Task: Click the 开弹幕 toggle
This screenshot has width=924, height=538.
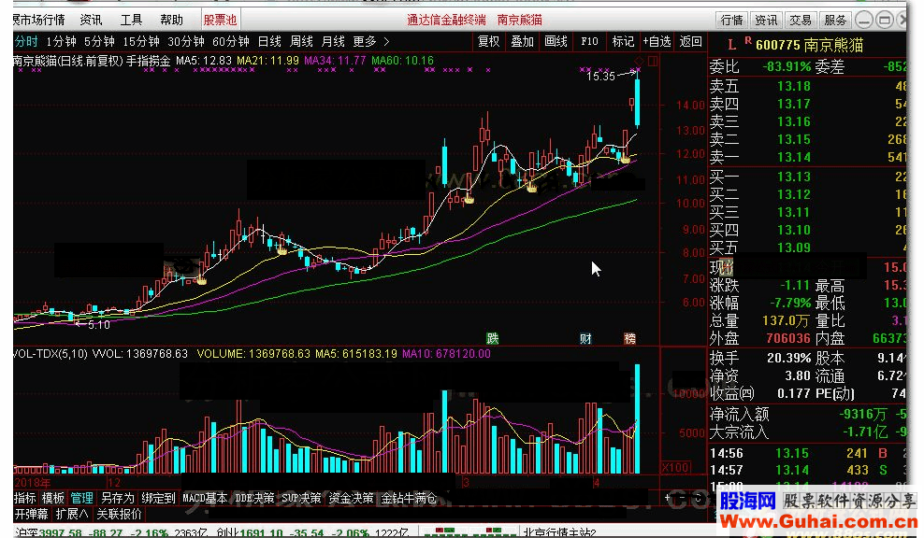Action: click(31, 514)
